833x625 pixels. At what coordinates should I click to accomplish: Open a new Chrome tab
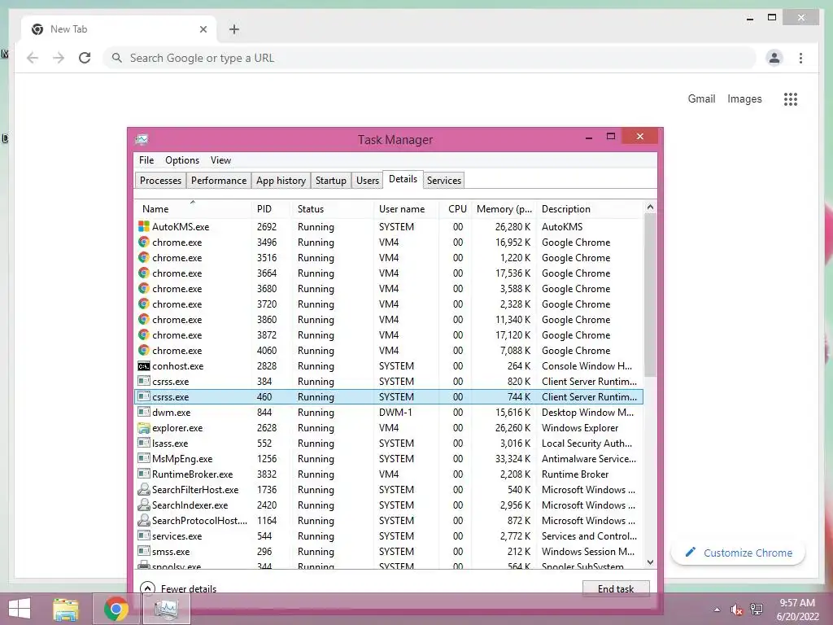coord(234,29)
